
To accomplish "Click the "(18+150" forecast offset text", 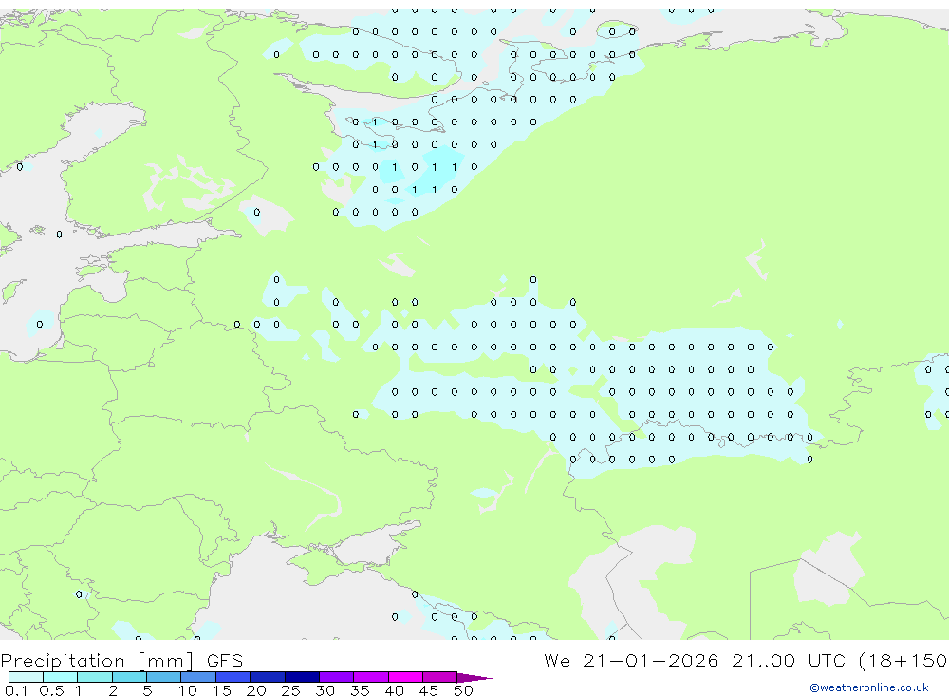I will (903, 661).
